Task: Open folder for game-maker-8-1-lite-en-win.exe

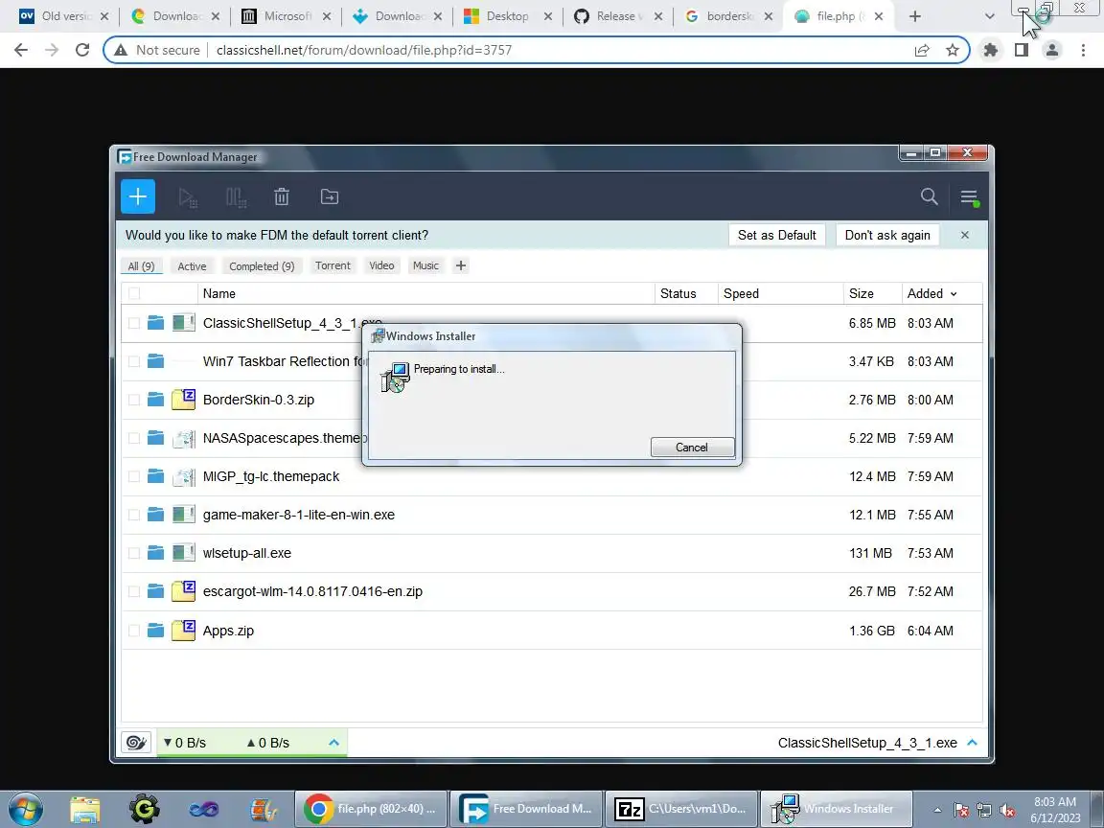Action: pyautogui.click(x=155, y=515)
